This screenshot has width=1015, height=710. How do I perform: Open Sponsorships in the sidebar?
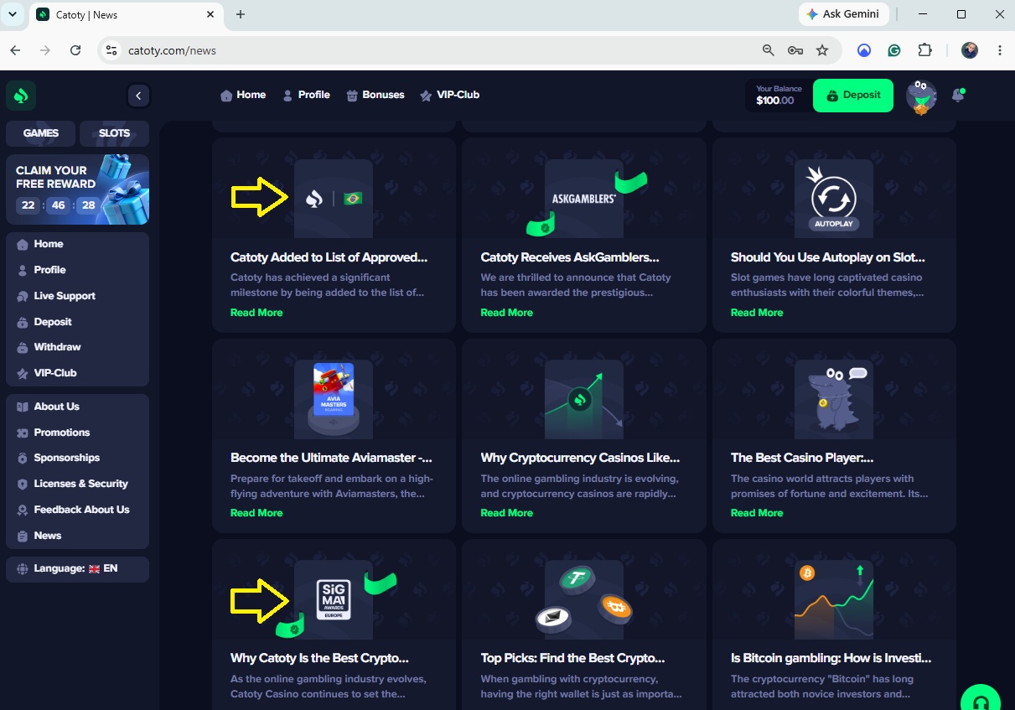point(77,458)
